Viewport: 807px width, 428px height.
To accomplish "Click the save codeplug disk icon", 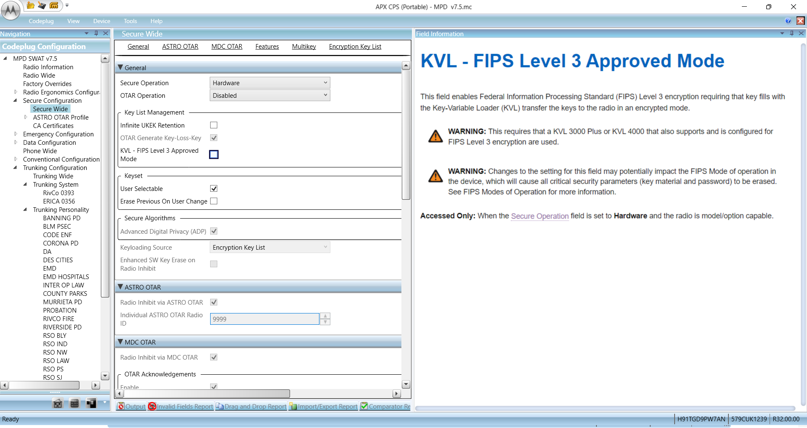I will pyautogui.click(x=42, y=5).
